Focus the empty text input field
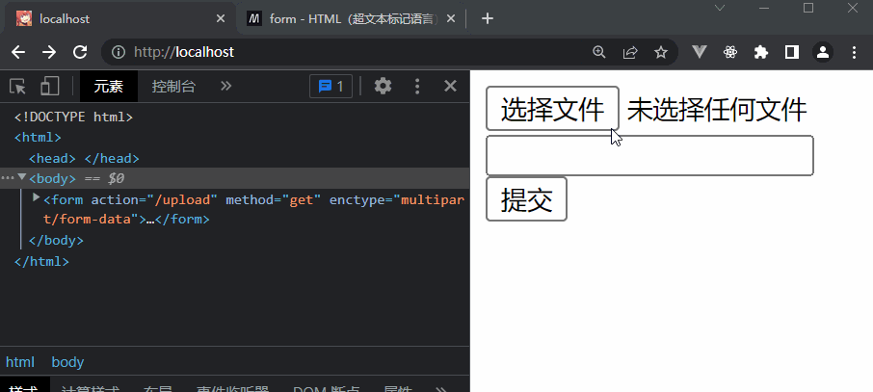 [x=649, y=155]
